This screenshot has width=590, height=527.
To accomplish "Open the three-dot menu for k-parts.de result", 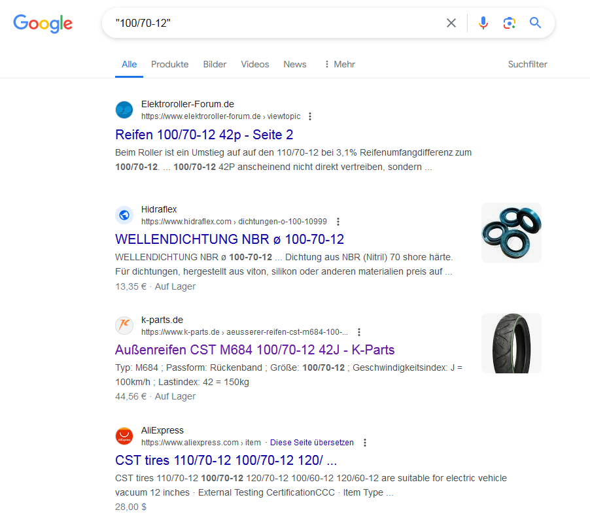I will [359, 332].
